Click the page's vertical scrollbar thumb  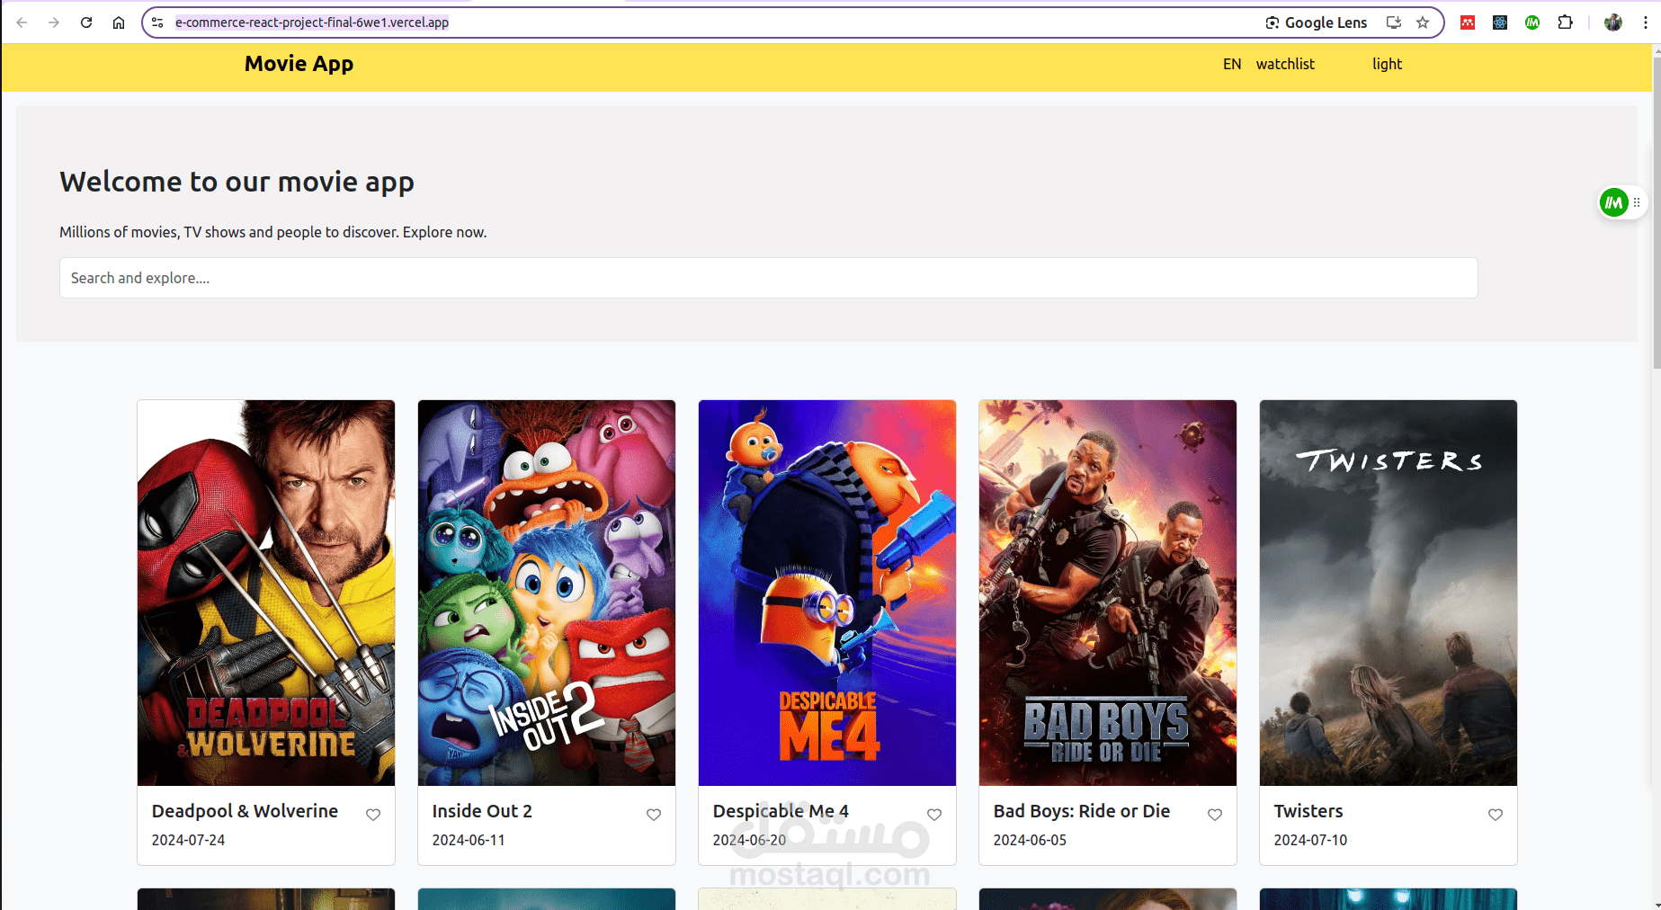1657,211
